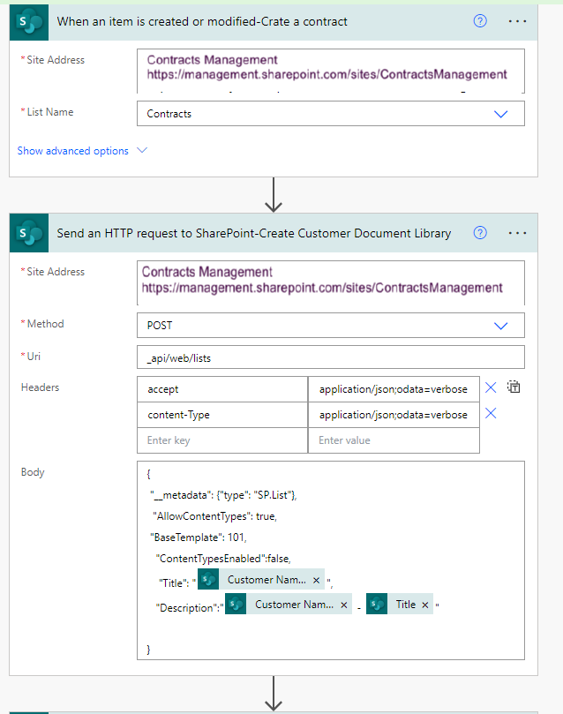Screen dimensions: 563x714
Task: Delete the accept header row
Action: (x=492, y=387)
